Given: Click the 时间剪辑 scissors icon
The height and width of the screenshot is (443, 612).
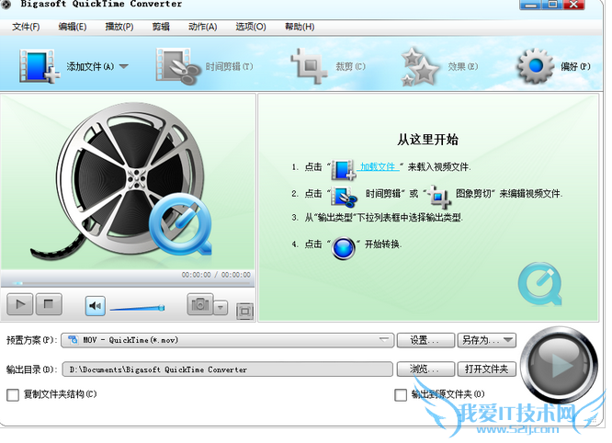Looking at the screenshot, I should pyautogui.click(x=176, y=66).
